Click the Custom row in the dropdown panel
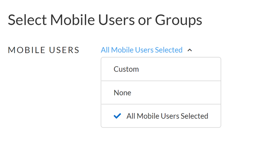 (x=161, y=69)
